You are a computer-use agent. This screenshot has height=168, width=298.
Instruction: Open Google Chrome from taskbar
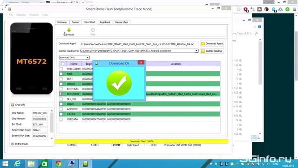[x=58, y=164]
